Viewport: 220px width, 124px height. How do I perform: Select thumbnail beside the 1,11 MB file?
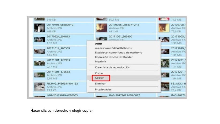[x=165, y=63]
